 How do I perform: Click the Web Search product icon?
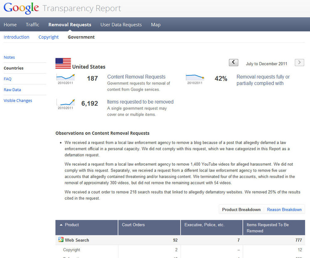click(61, 240)
